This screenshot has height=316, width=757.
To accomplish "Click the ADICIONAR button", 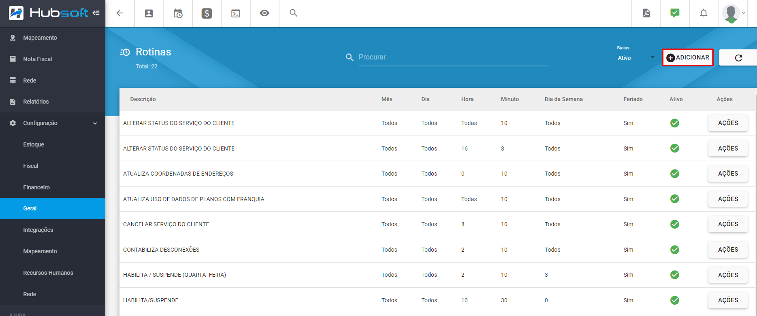I will click(x=688, y=57).
